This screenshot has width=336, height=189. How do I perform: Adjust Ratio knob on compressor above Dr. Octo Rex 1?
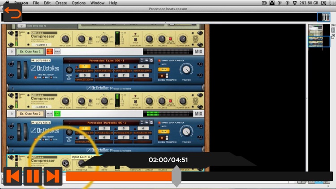tap(104, 39)
